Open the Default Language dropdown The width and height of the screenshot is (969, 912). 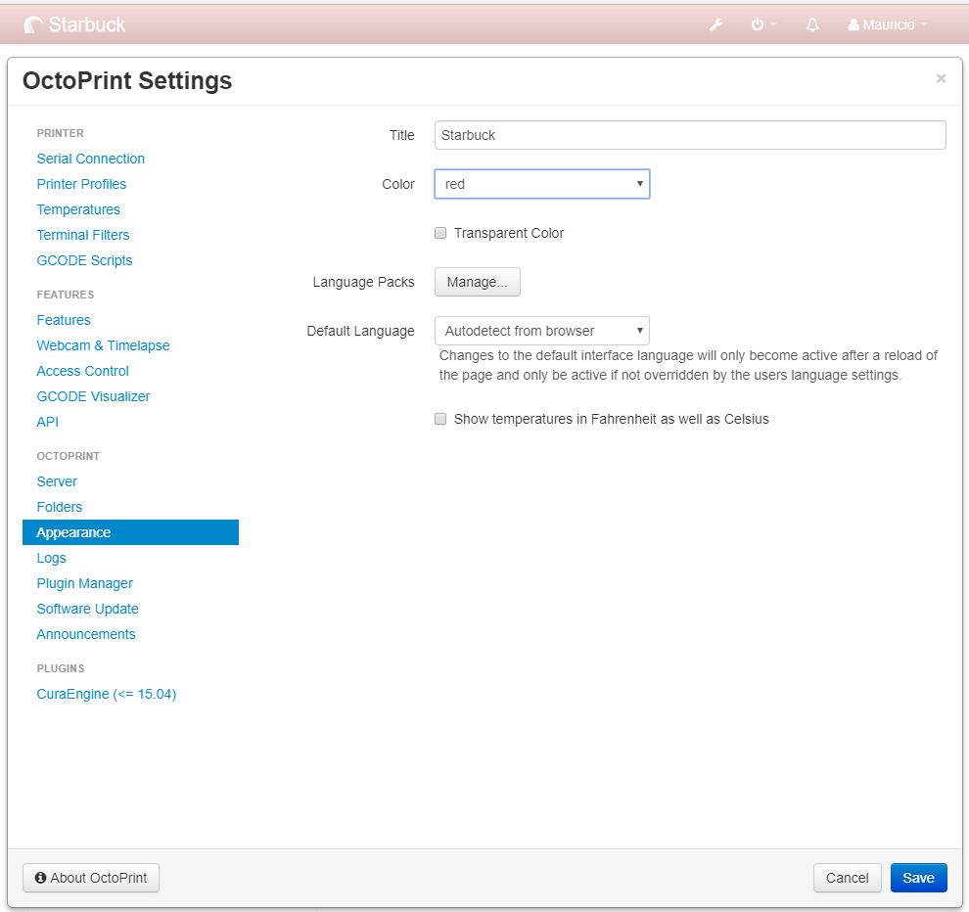(542, 331)
